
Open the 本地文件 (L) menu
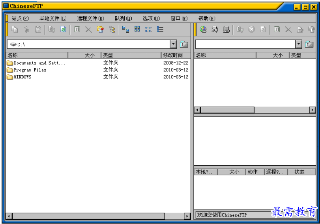tap(53, 19)
